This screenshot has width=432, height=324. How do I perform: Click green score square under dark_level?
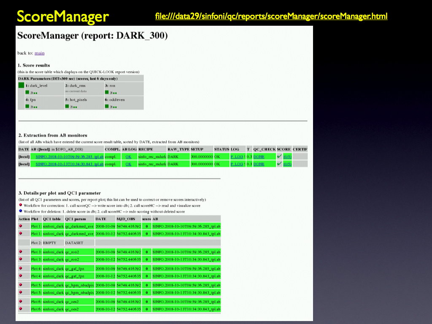[27, 92]
